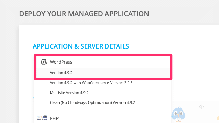
Task: Click the blue bird mascot
Action: point(178,114)
